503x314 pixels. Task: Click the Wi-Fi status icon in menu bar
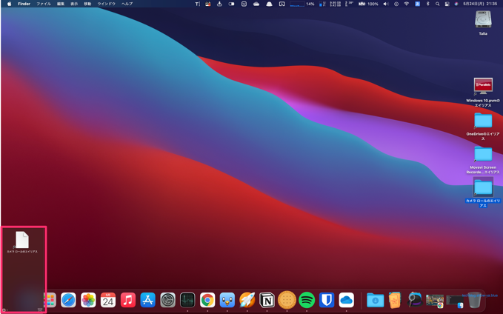tap(406, 4)
